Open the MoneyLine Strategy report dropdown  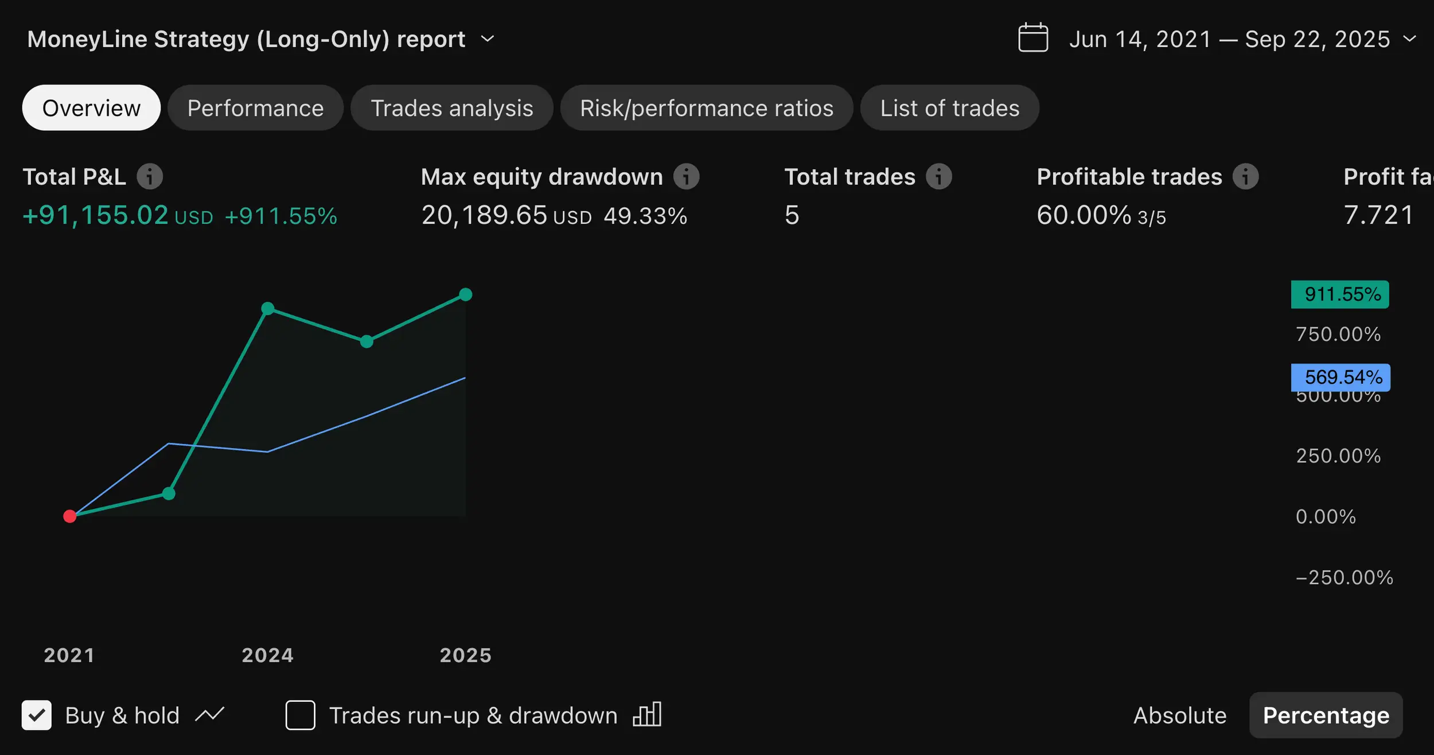click(x=488, y=39)
